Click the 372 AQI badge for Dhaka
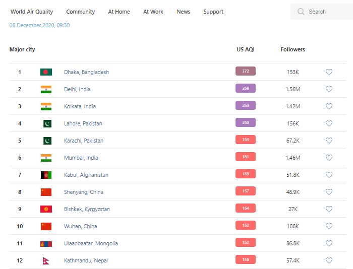The image size is (353, 269). point(246,72)
